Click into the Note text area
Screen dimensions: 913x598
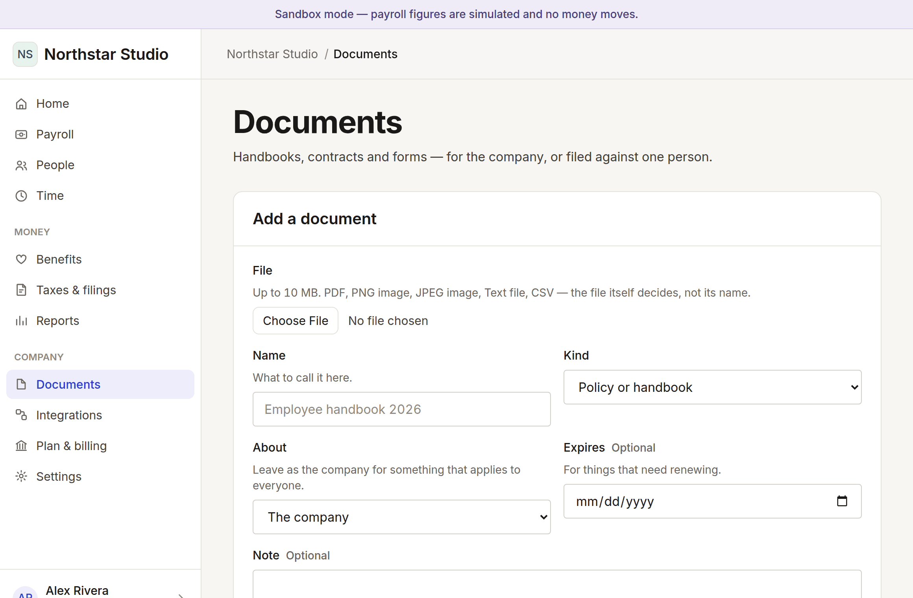[x=557, y=584]
